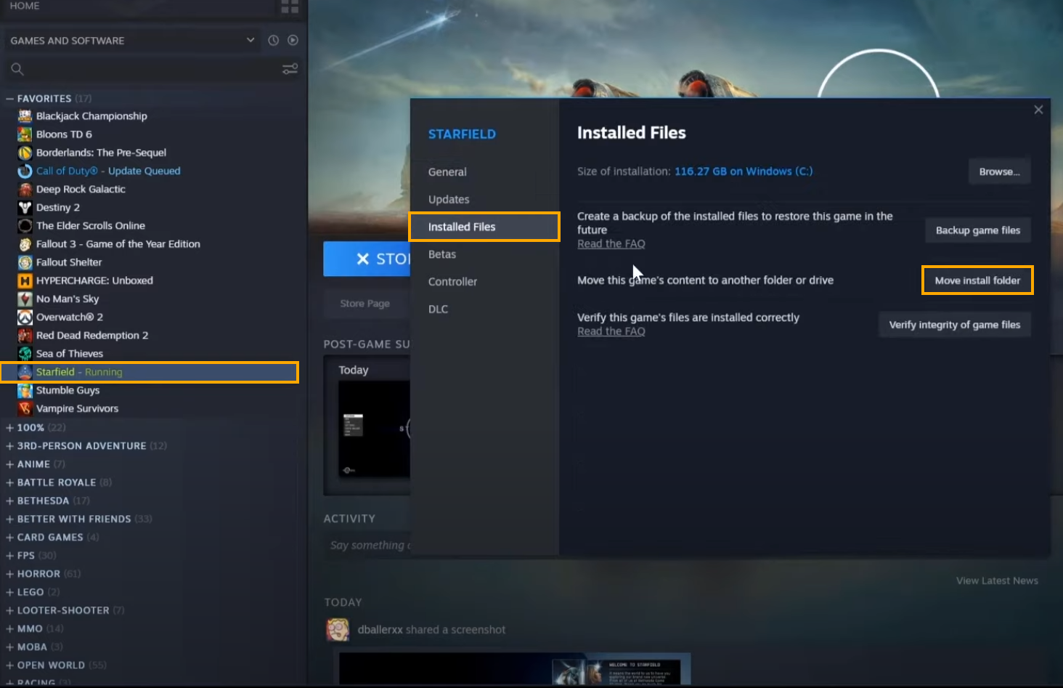Screen dimensions: 1063x688
Task: Expand the MOBA collection
Action: pyautogui.click(x=9, y=647)
